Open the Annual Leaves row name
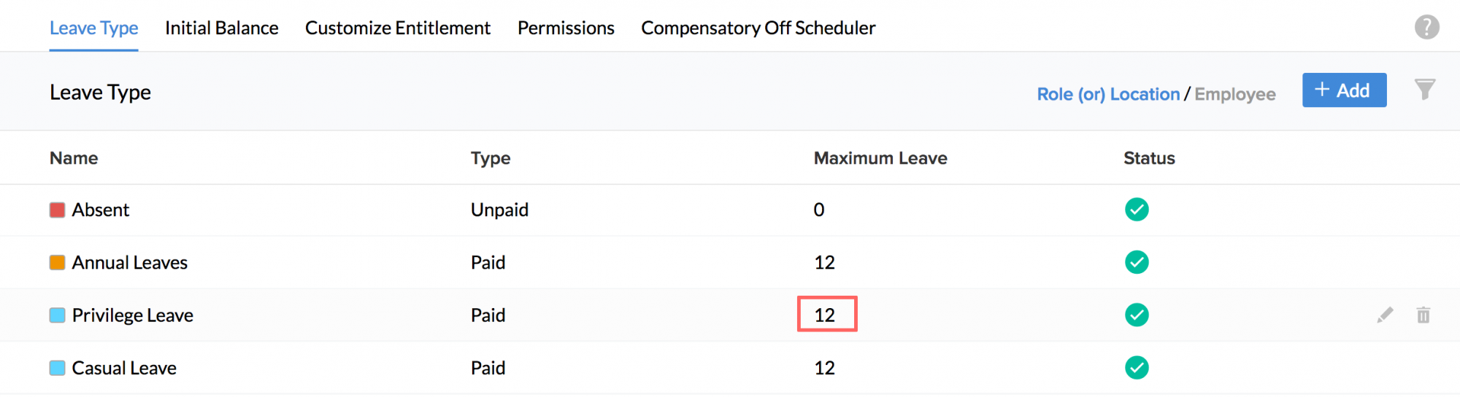Screen dimensions: 1460x397 point(129,262)
